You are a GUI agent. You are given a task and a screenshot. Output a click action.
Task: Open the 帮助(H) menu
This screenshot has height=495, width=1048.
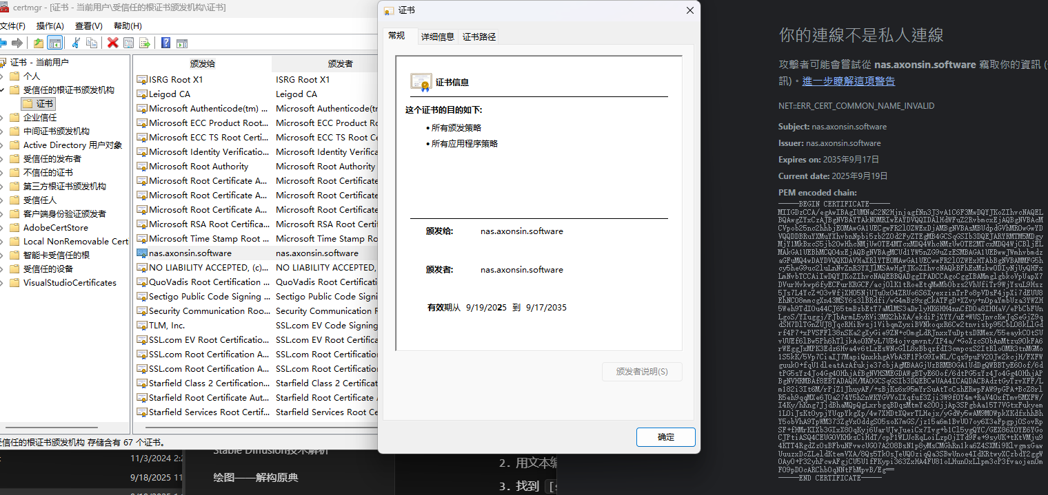tap(128, 25)
